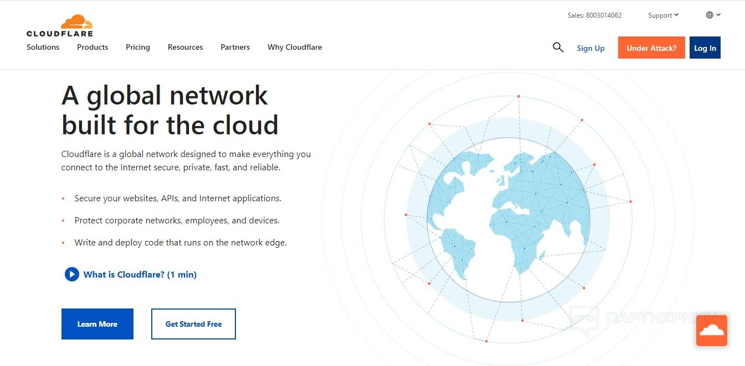
Task: Click the Log In button
Action: (705, 48)
